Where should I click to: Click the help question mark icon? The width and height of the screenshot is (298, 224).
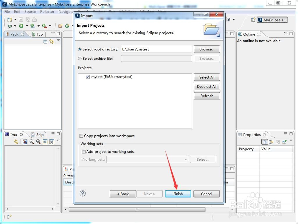click(x=83, y=194)
